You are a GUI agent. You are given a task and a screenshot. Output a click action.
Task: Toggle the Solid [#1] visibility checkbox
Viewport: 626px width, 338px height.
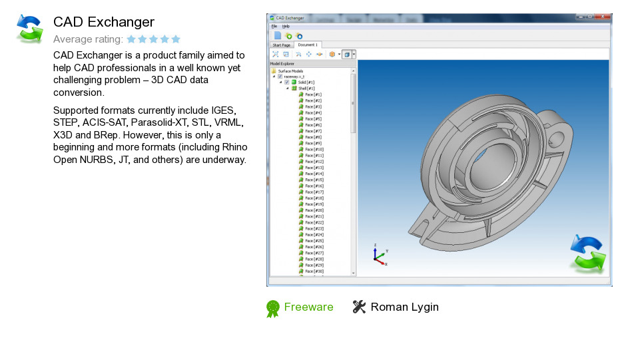point(286,83)
